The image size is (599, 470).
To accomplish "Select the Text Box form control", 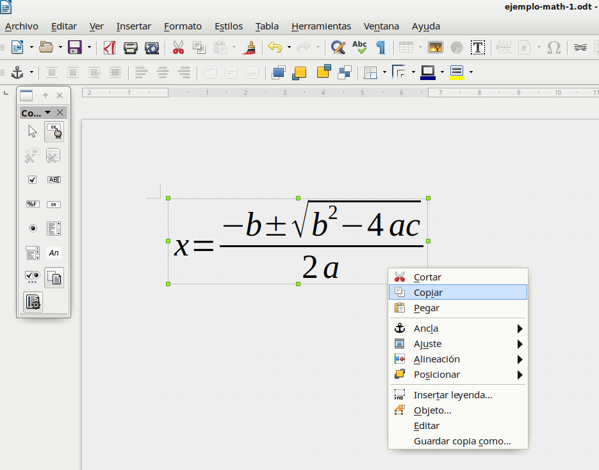I will pyautogui.click(x=54, y=180).
